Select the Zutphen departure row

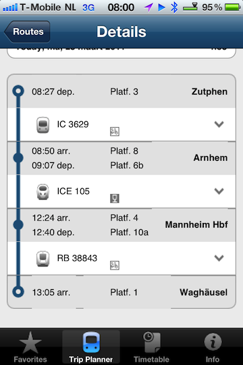tap(122, 91)
